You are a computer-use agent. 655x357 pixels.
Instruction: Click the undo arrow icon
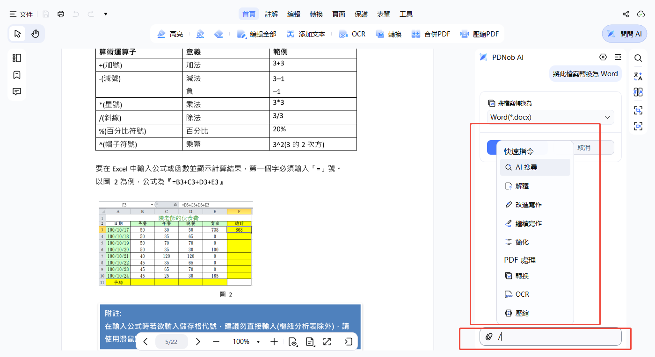pyautogui.click(x=76, y=14)
